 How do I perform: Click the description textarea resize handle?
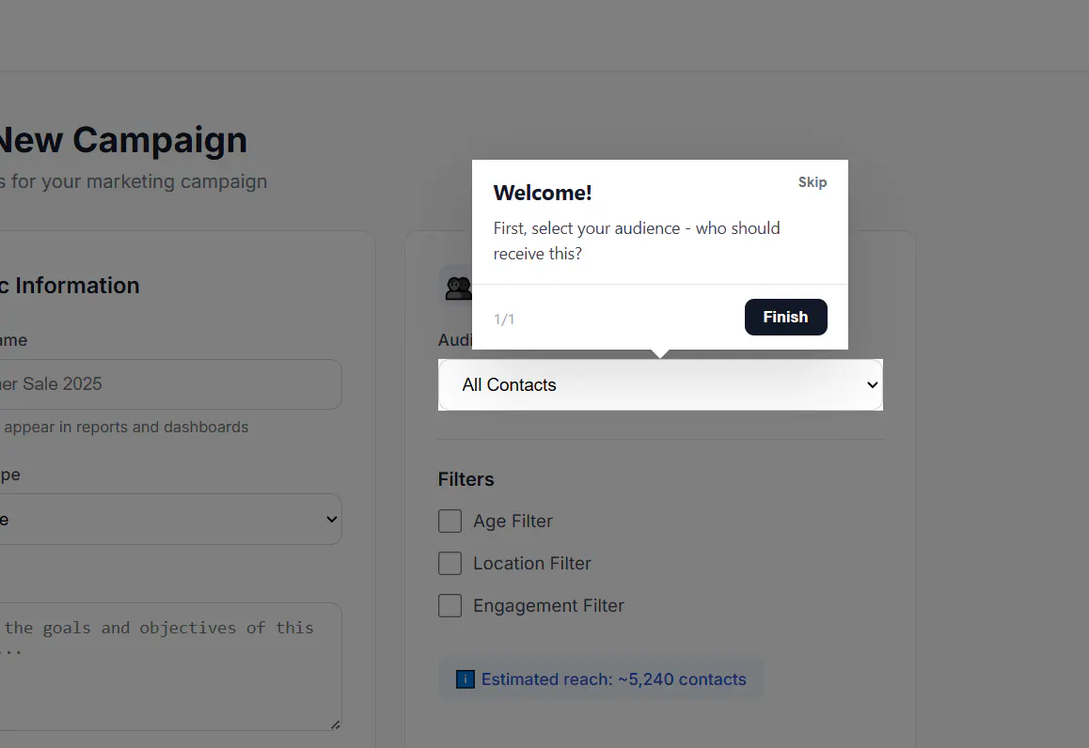tap(336, 725)
